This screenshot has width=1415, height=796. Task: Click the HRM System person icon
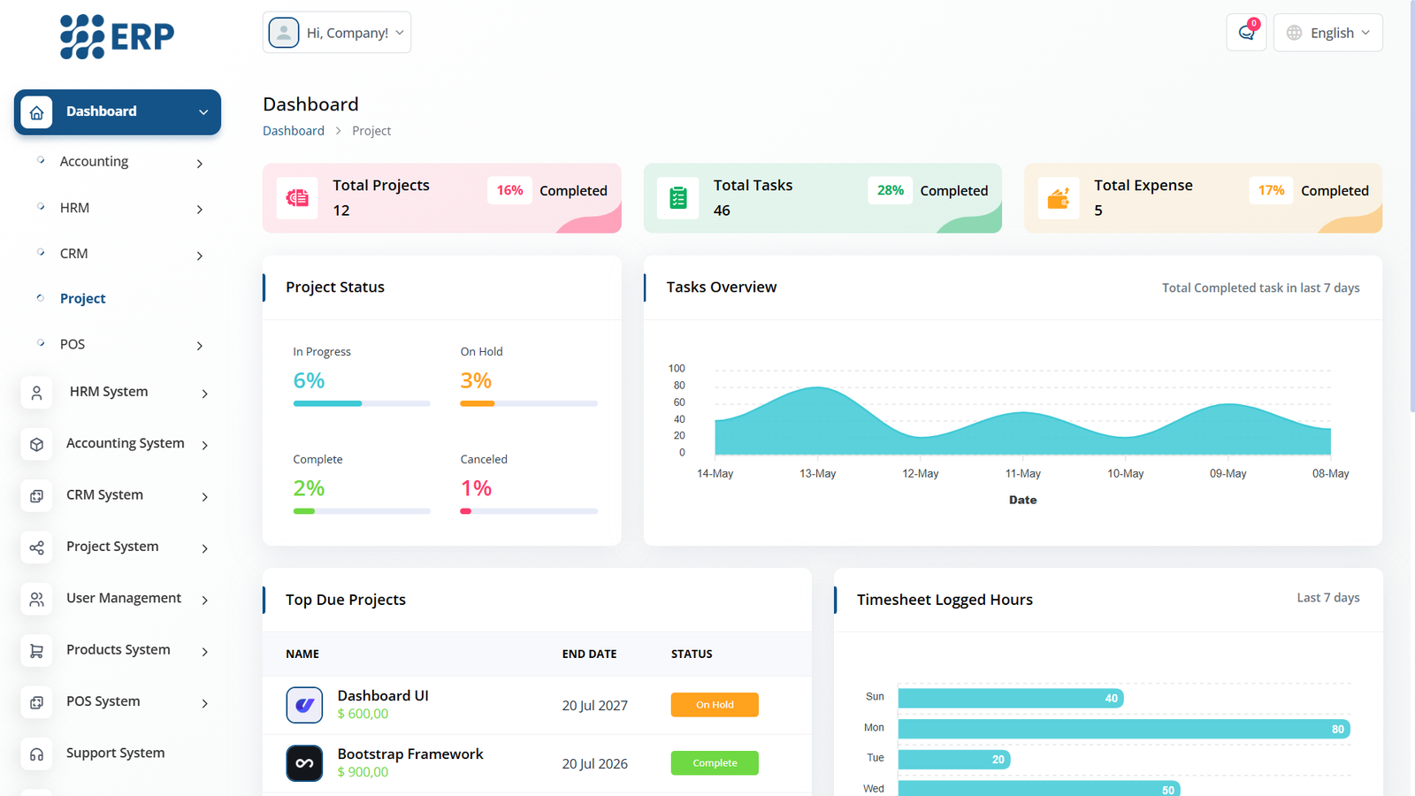(x=36, y=393)
